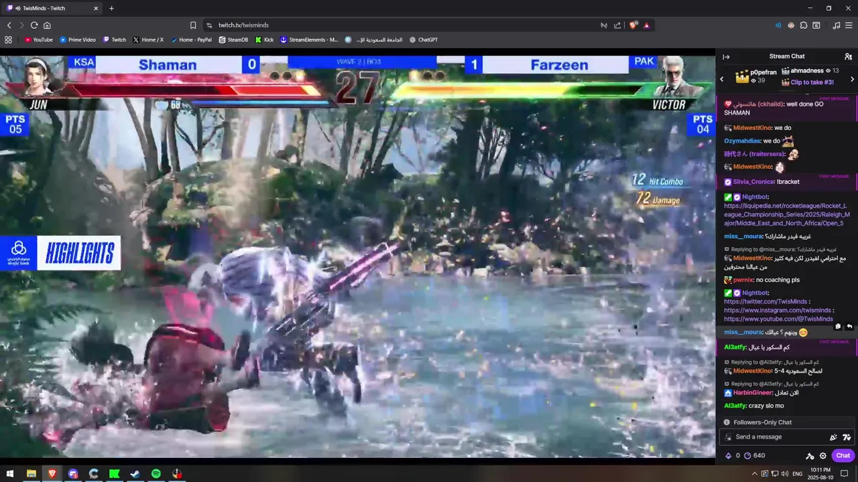Image resolution: width=858 pixels, height=482 pixels.
Task: Open File Explorer from the taskbar
Action: [31, 474]
